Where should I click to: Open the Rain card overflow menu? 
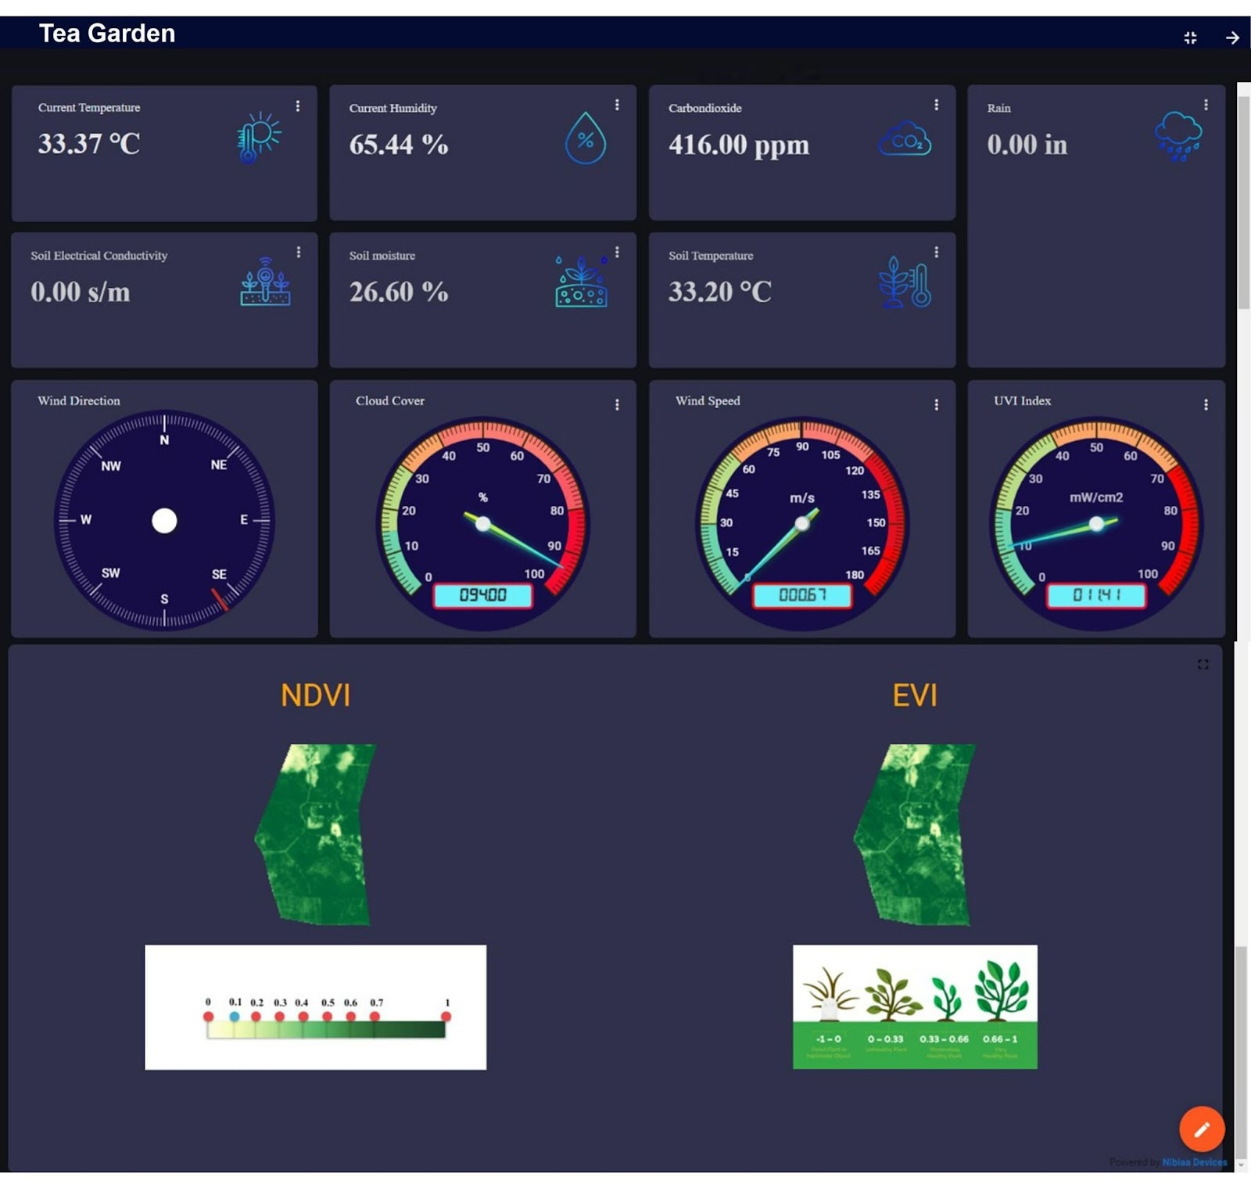click(x=1206, y=104)
